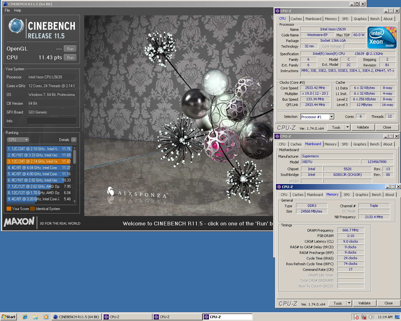Open the Processor #1 selection dropdown
Viewport: 401px width, 321px height.
coord(317,117)
